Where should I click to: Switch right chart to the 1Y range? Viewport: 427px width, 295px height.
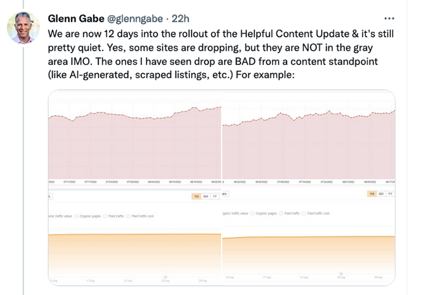[x=390, y=194]
